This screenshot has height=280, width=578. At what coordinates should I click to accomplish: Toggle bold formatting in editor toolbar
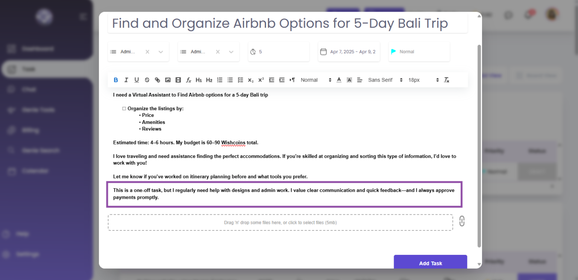(x=116, y=80)
